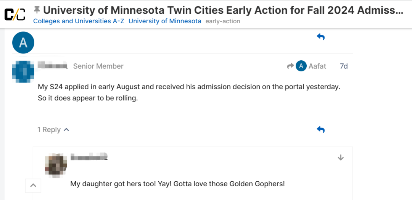This screenshot has height=200, width=412.
Task: Click the 7d post date
Action: [344, 66]
